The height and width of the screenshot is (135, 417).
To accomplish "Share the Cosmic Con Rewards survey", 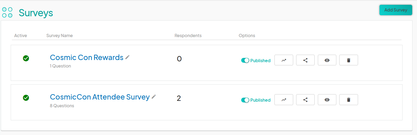I will (305, 60).
